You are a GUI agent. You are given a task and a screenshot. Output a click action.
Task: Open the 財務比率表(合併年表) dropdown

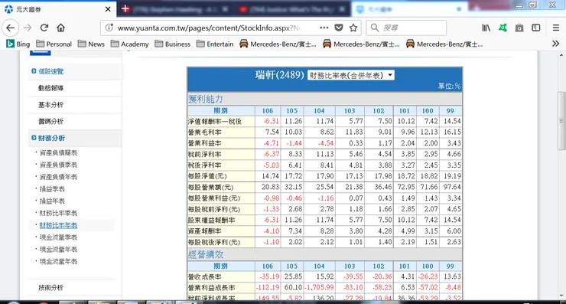click(x=350, y=75)
